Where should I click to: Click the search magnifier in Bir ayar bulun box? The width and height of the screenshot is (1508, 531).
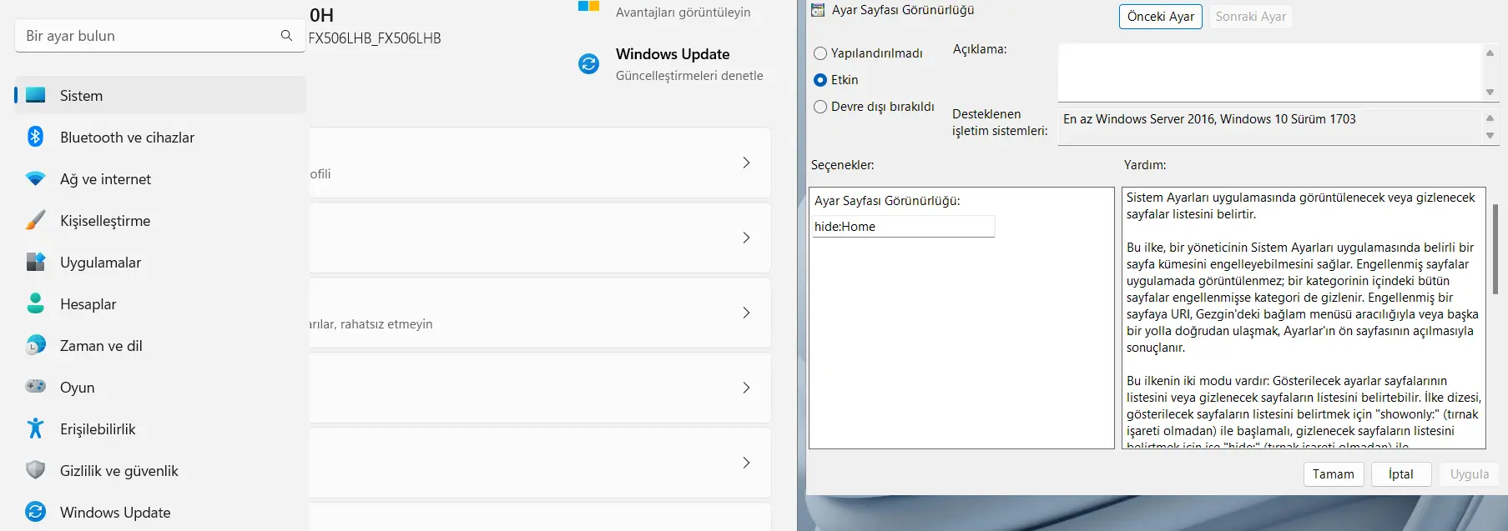coord(286,36)
